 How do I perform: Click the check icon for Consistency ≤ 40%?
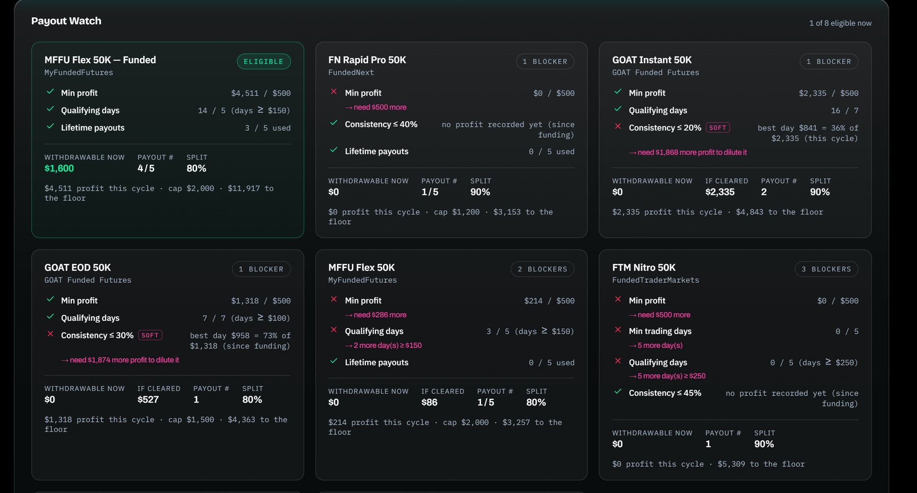[334, 123]
